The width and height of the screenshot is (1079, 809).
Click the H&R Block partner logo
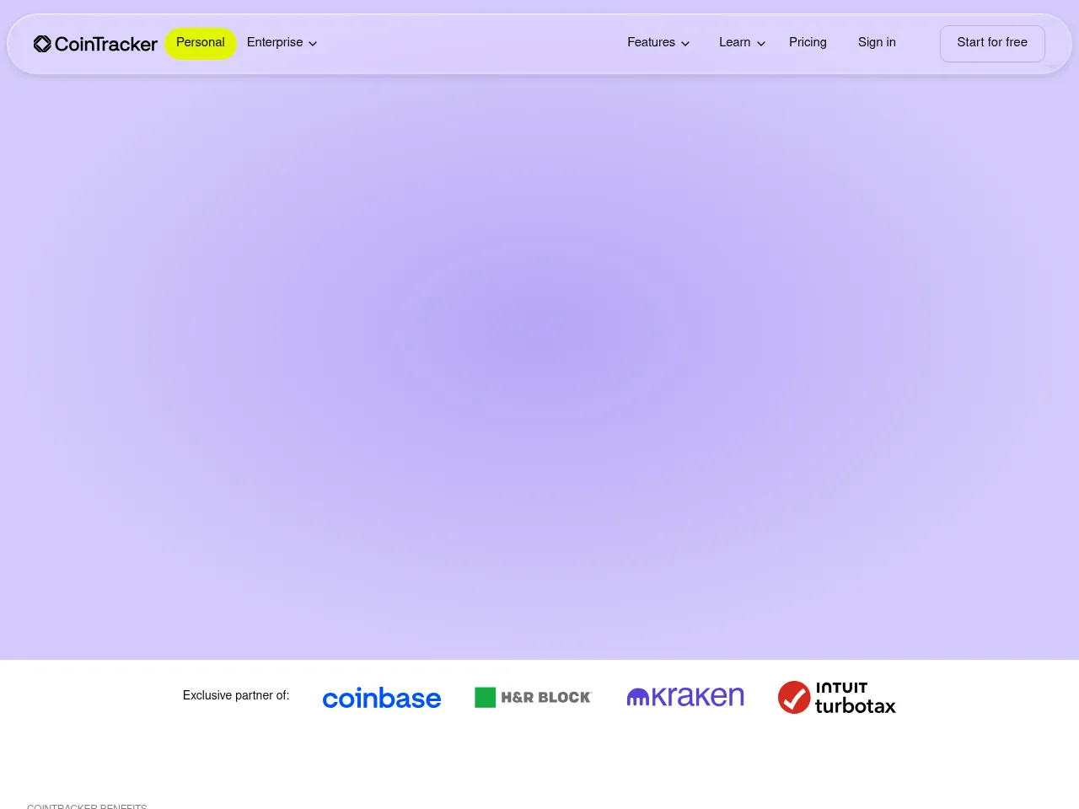point(533,697)
